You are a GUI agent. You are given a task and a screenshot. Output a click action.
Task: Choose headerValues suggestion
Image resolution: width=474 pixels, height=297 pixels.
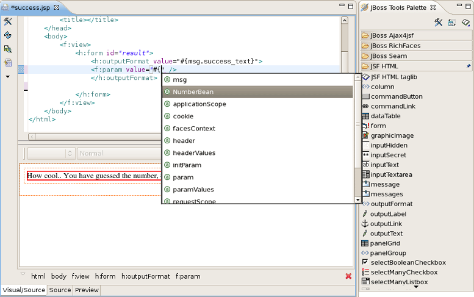(257, 153)
